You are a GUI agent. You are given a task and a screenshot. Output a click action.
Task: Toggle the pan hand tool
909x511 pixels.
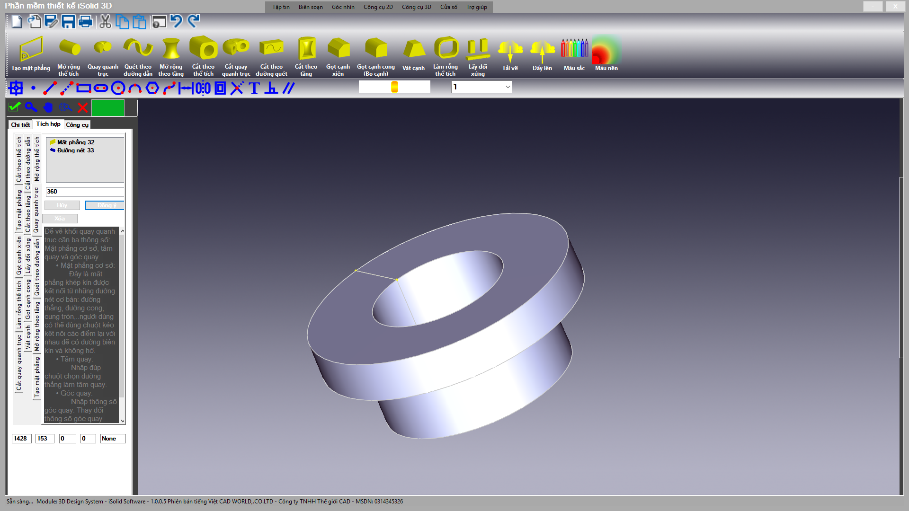pos(48,107)
